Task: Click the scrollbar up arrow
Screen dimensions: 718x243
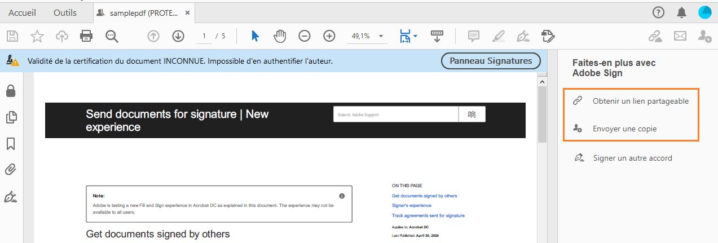Action: point(543,82)
